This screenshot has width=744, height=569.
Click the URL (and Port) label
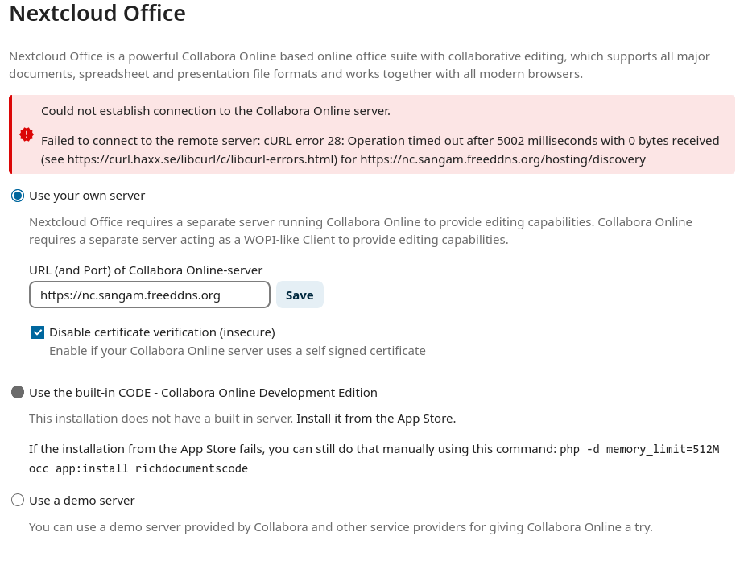[x=145, y=270]
